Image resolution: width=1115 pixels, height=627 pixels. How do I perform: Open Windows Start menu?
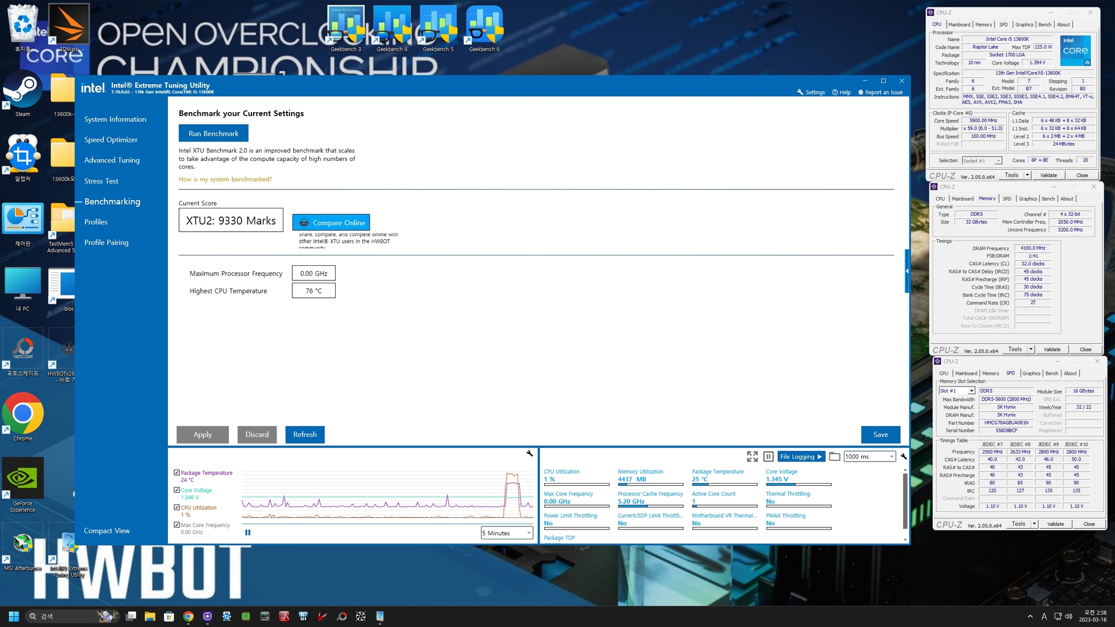14,617
